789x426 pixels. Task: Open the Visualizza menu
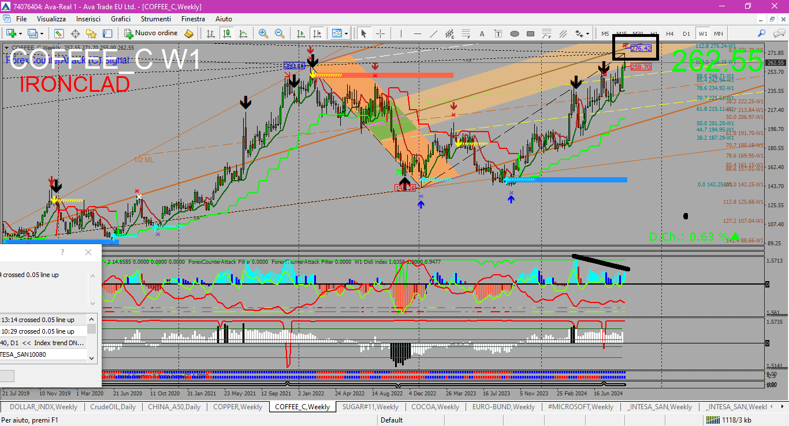point(51,19)
